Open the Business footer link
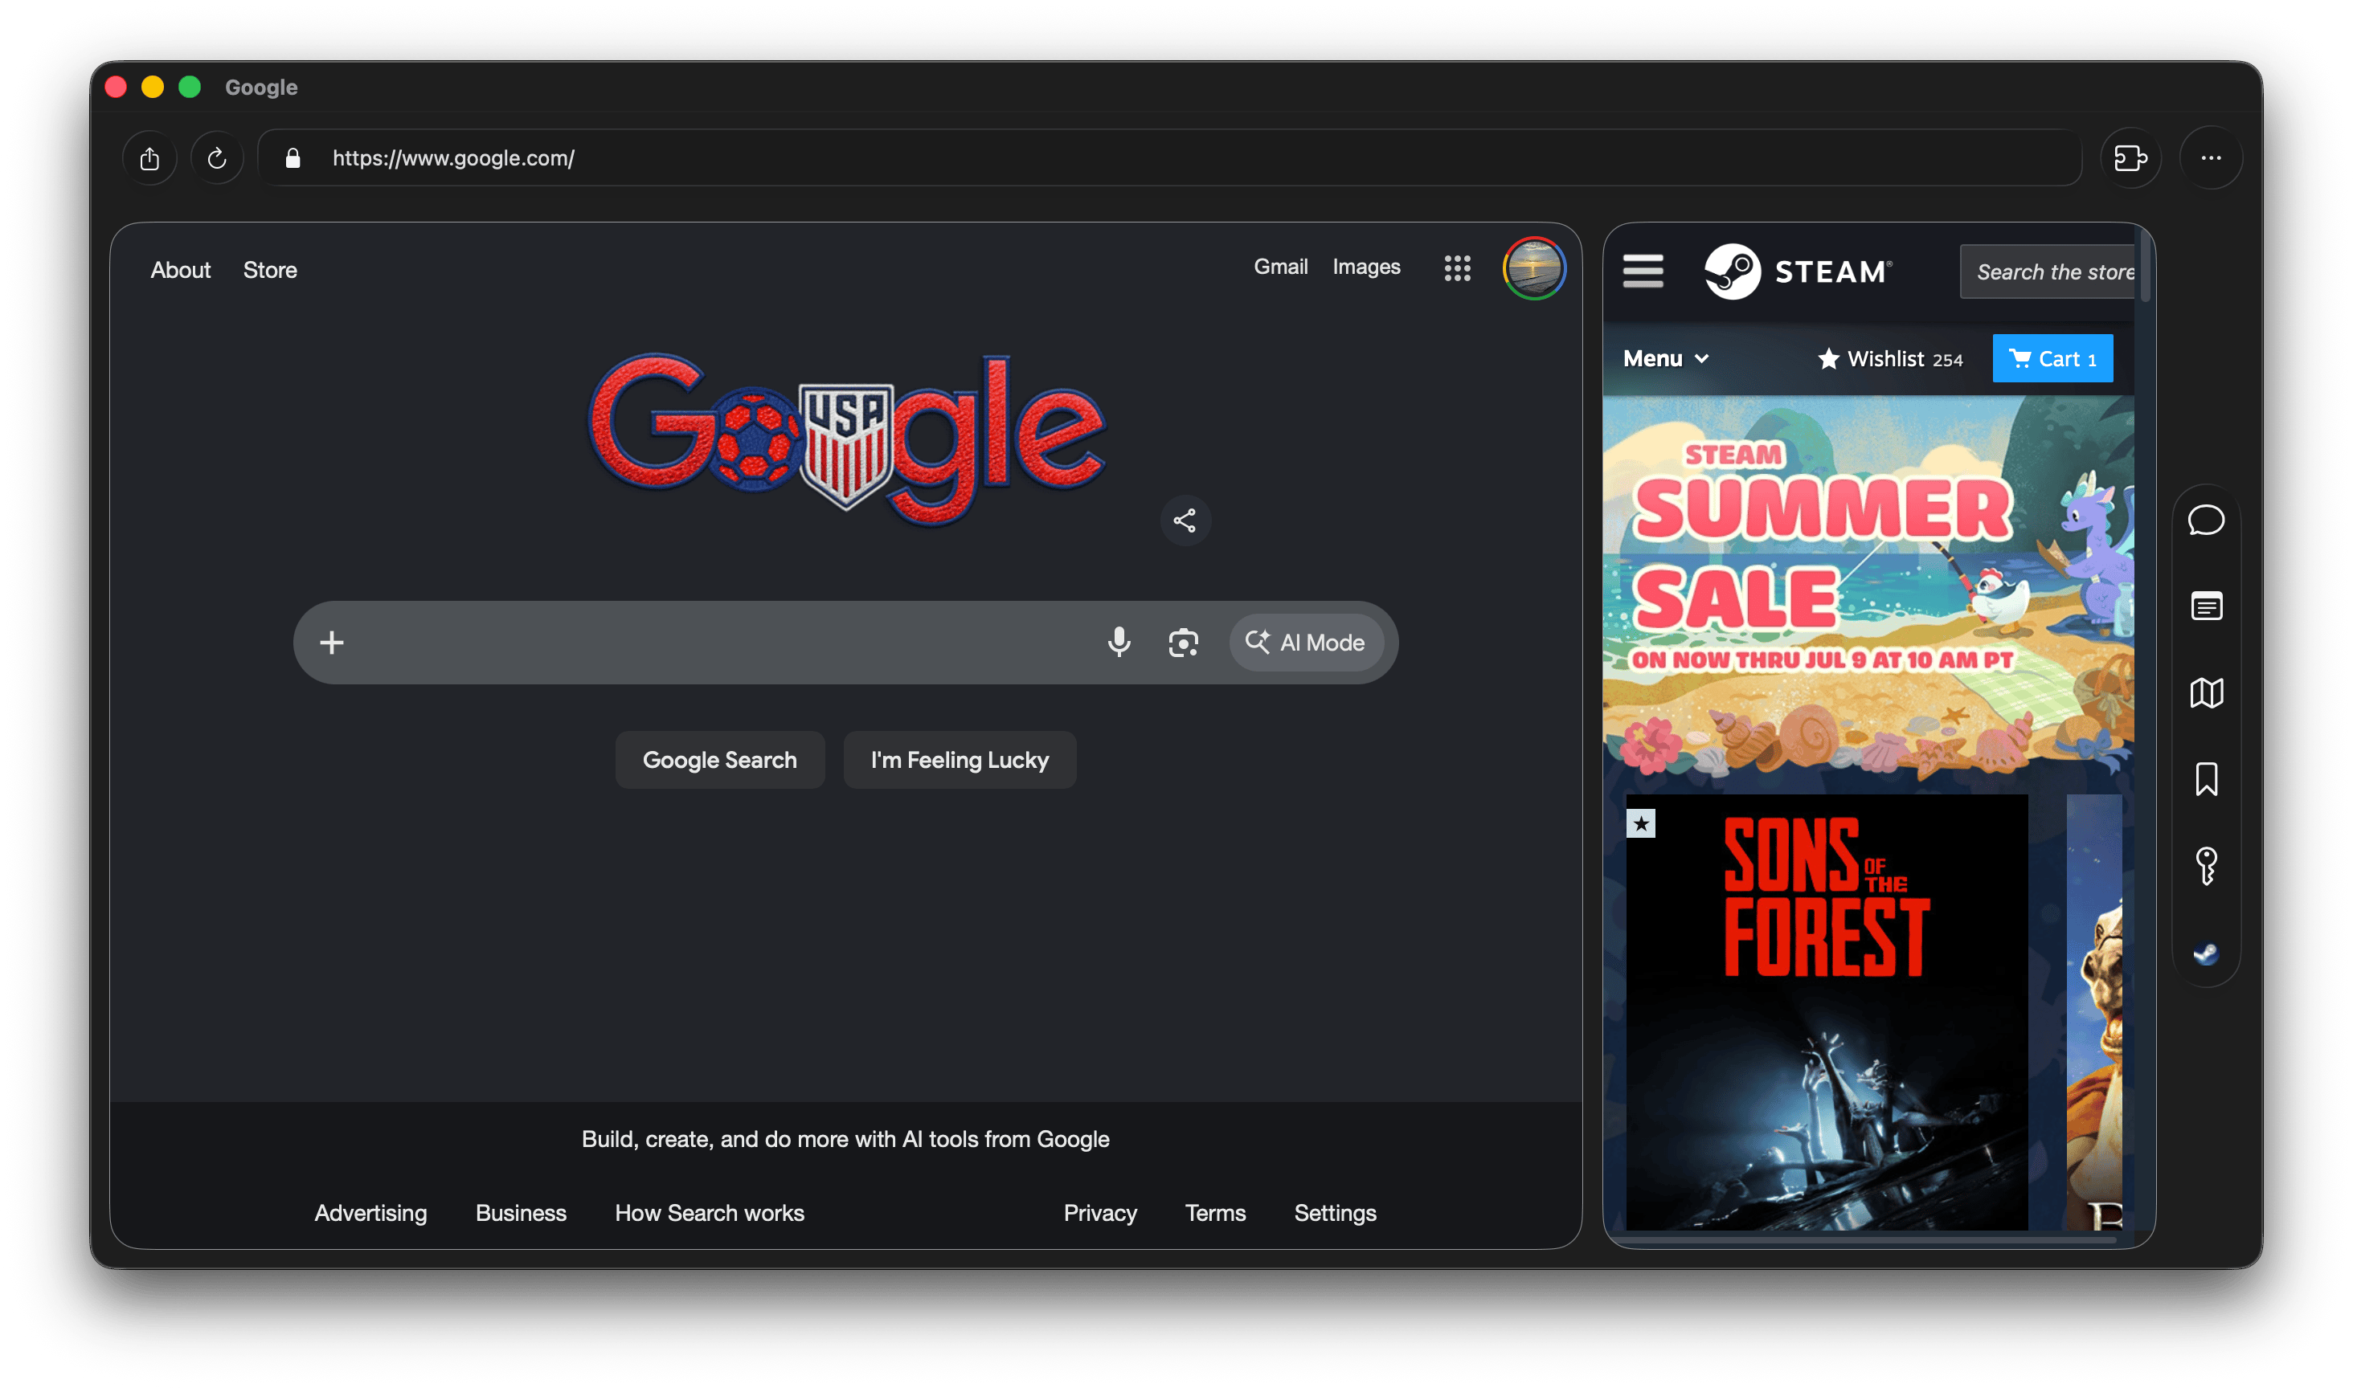 520,1213
